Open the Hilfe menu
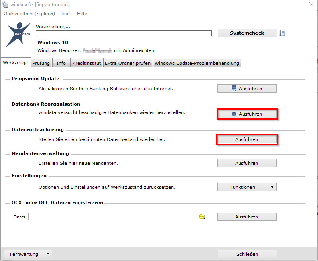 point(82,14)
